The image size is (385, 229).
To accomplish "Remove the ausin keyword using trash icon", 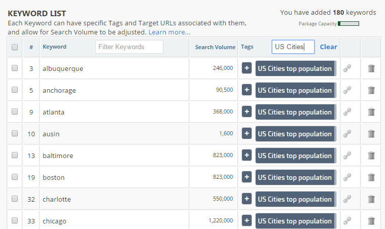I will click(371, 134).
